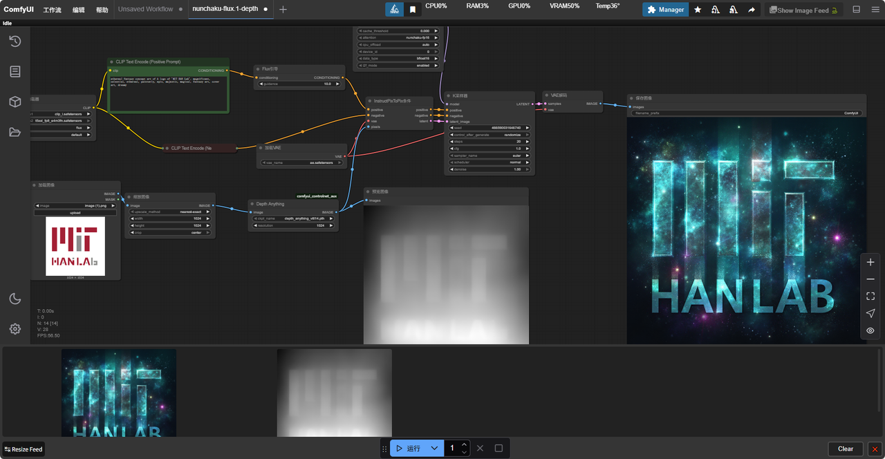Click the cancel X next to run
The width and height of the screenshot is (885, 459).
pyautogui.click(x=480, y=448)
